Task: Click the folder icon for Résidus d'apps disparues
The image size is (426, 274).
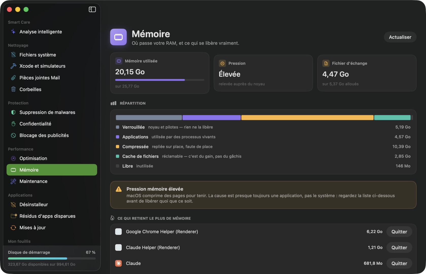Action: click(x=13, y=216)
